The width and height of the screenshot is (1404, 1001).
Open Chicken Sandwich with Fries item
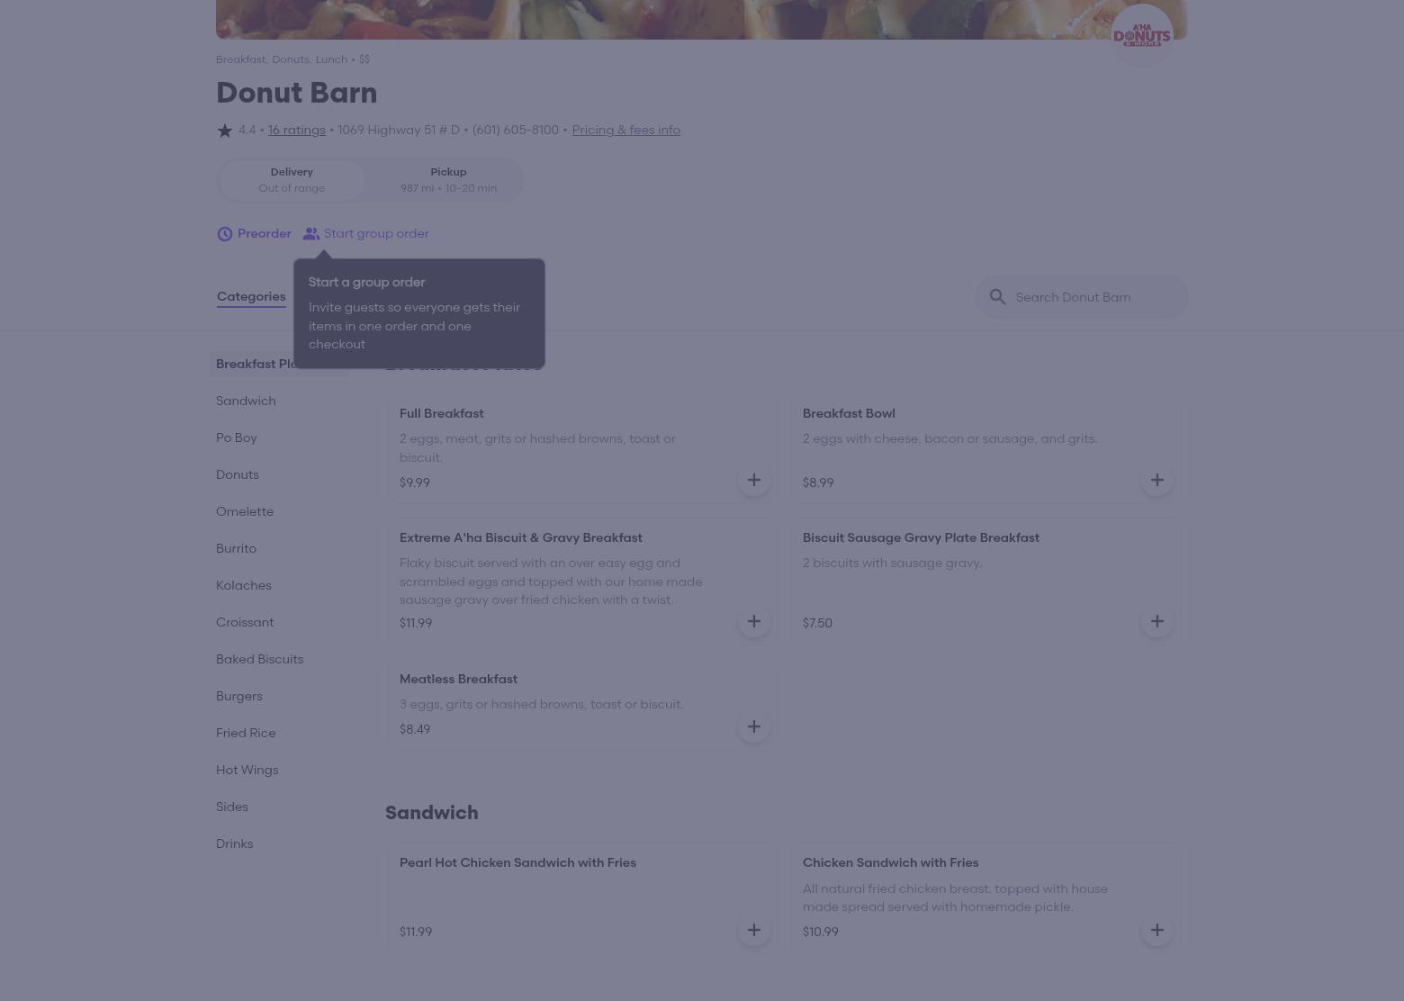click(985, 897)
